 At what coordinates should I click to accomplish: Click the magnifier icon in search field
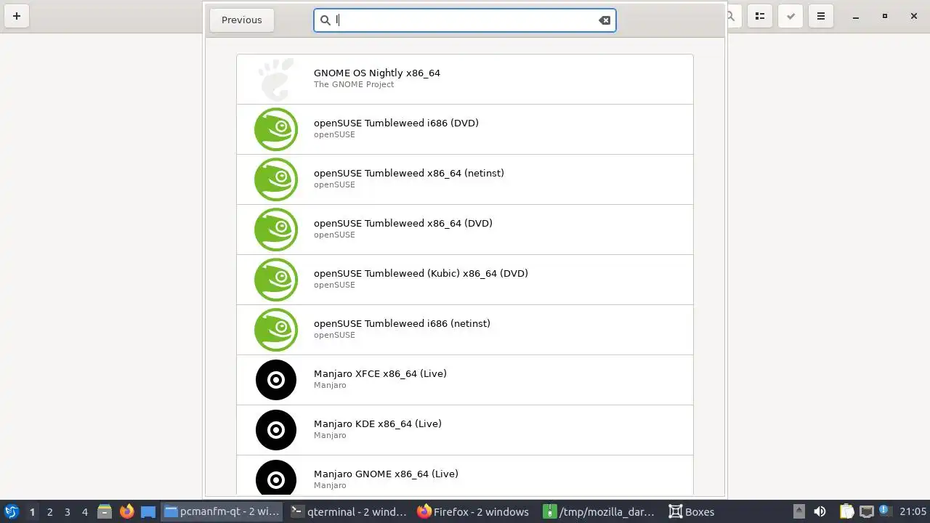(325, 20)
